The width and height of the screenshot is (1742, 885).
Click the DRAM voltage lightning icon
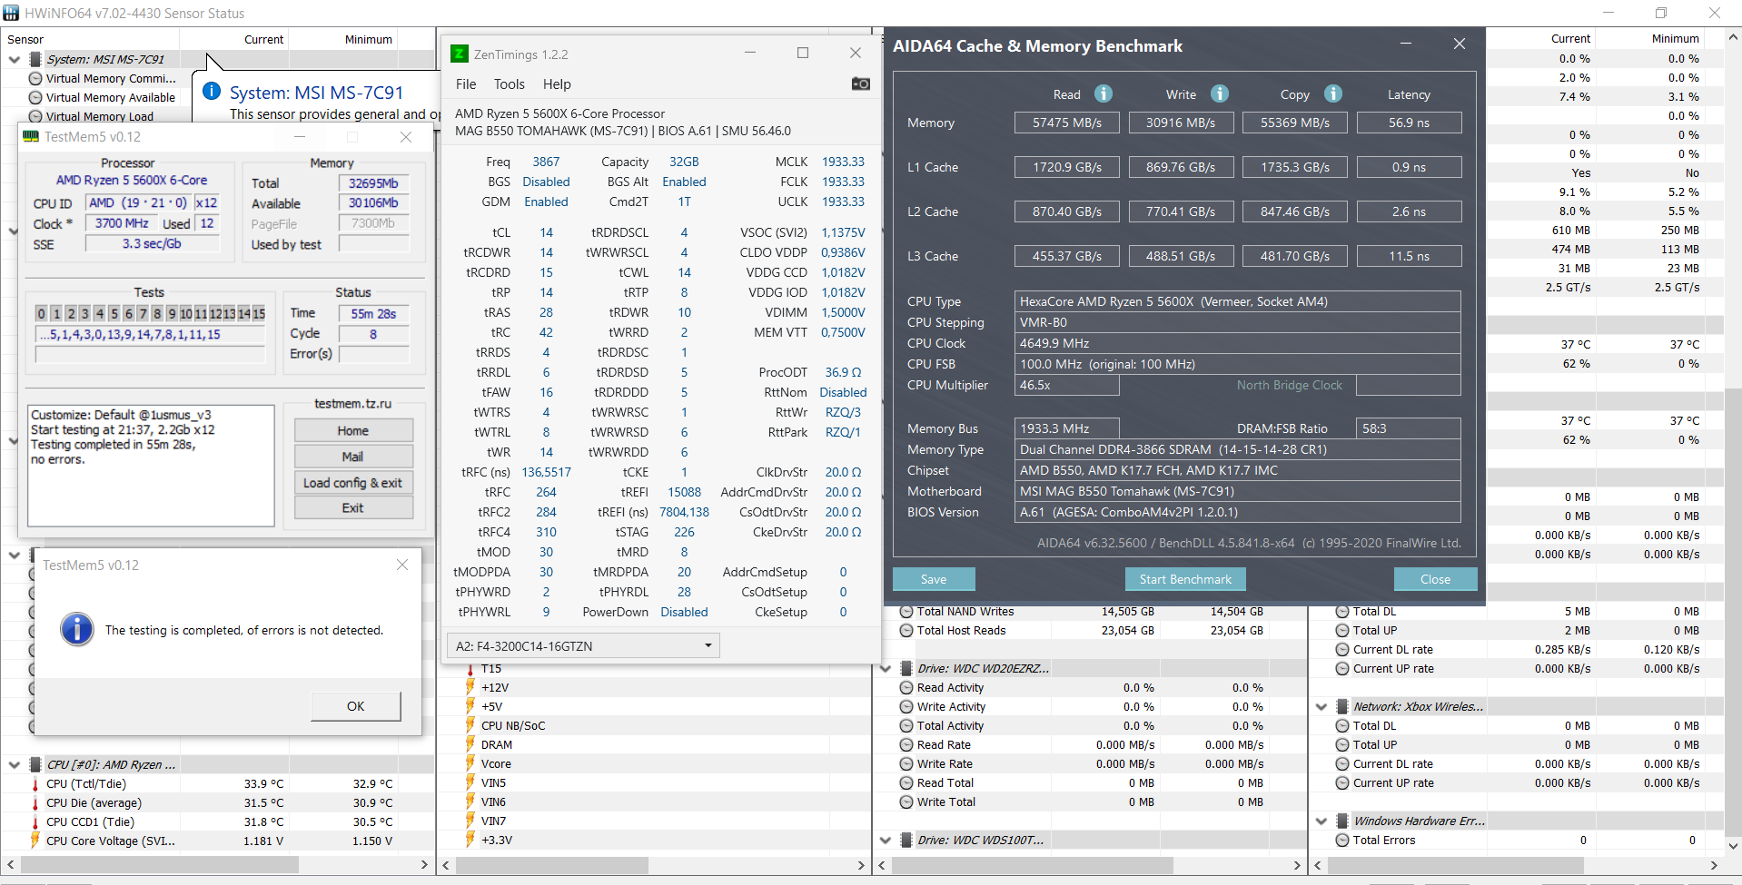[x=470, y=744]
